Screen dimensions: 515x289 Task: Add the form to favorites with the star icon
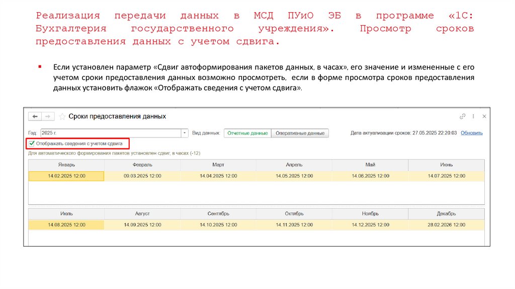coord(62,116)
